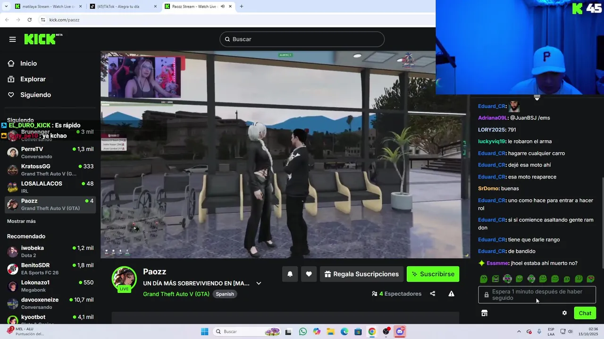
Task: Open chat settings gear icon
Action: (564, 313)
